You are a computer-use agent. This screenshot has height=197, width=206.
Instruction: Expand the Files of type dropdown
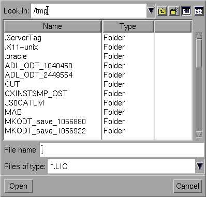(x=200, y=166)
